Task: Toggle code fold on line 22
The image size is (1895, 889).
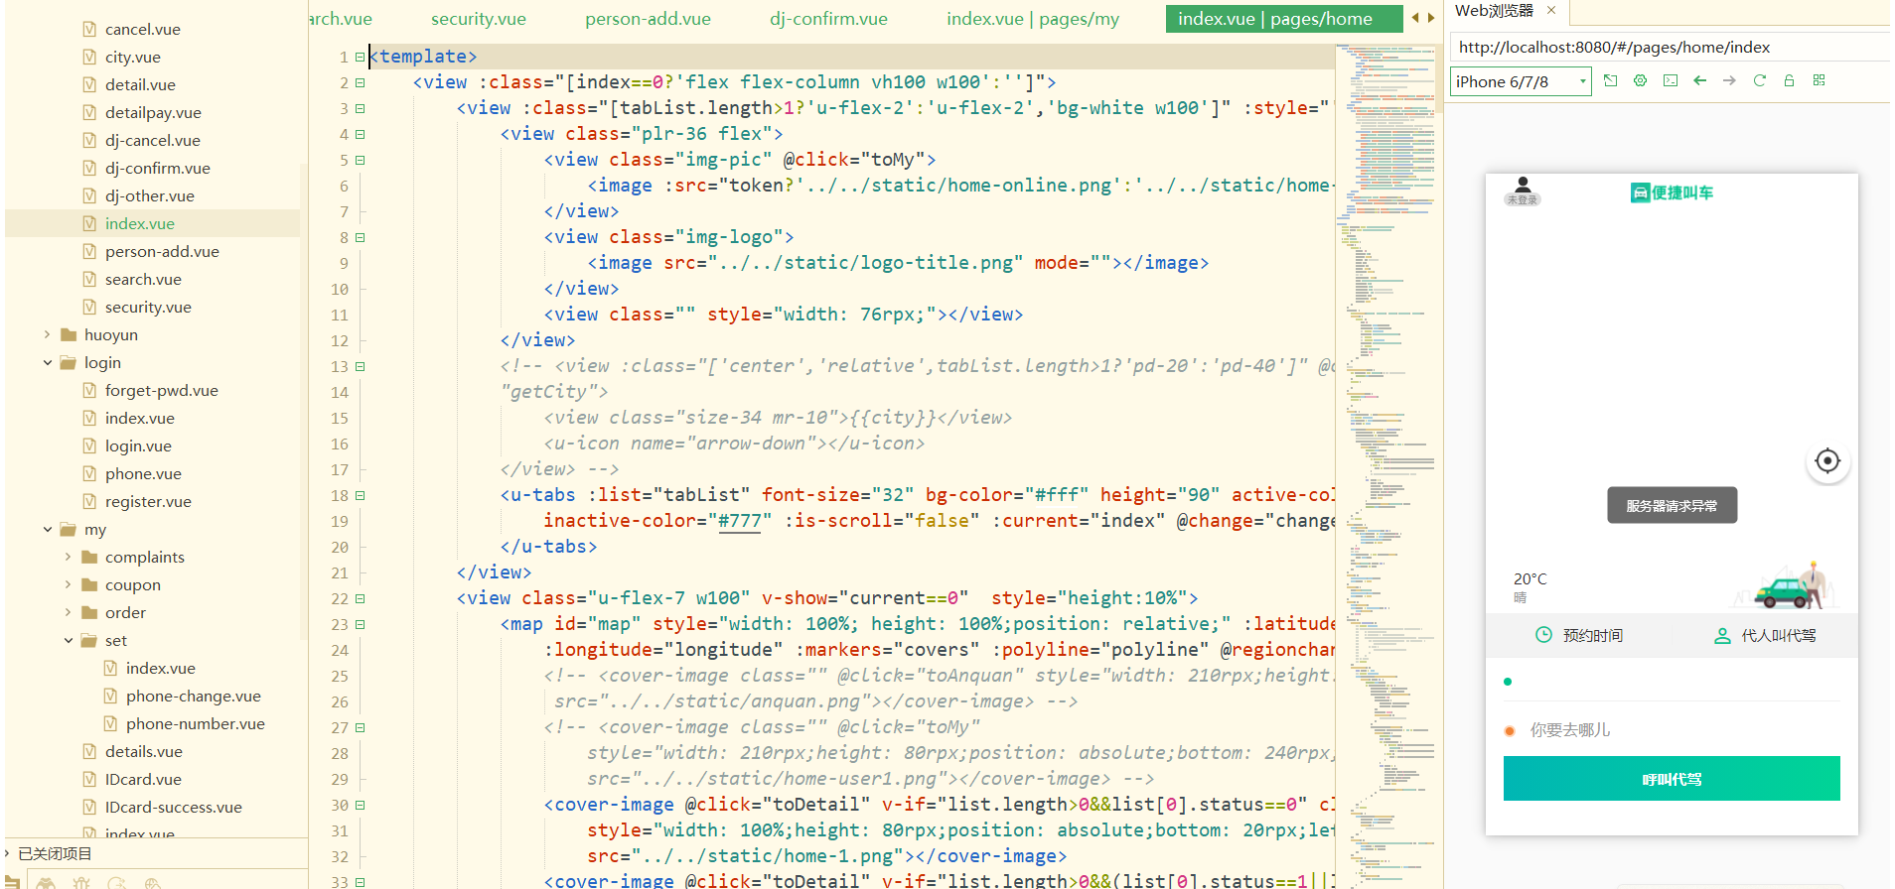Action: pos(361,599)
